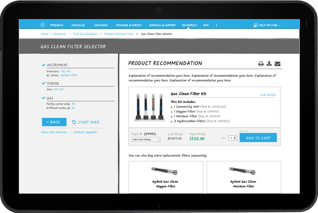Click the Tubing section checkmark
Viewport: 318px width, 213px height.
[44, 83]
